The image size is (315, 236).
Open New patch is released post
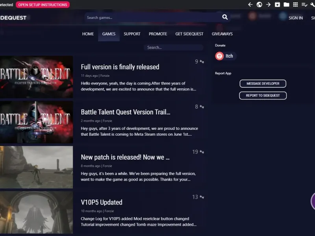pos(125,157)
